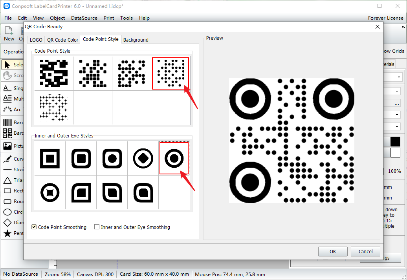
Task: Open the Print menu
Action: 109,18
